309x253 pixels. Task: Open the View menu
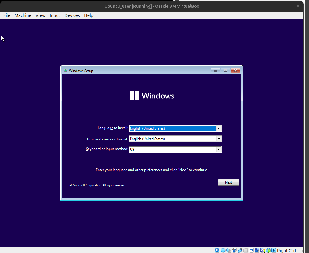[x=40, y=15]
